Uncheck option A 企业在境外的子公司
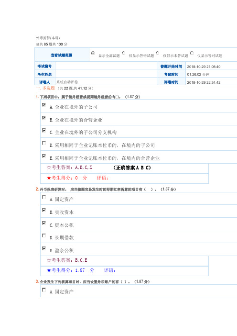Viewport: 237px width, 336px height. point(44,105)
